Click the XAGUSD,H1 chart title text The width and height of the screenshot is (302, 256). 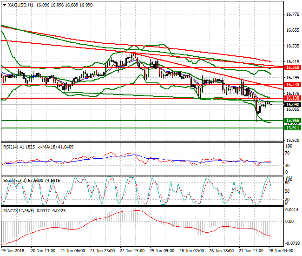[x=20, y=5]
